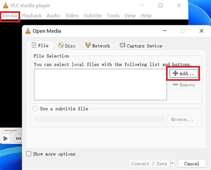Click the subtitle file path field
The width and height of the screenshot is (211, 170).
[x=99, y=119]
